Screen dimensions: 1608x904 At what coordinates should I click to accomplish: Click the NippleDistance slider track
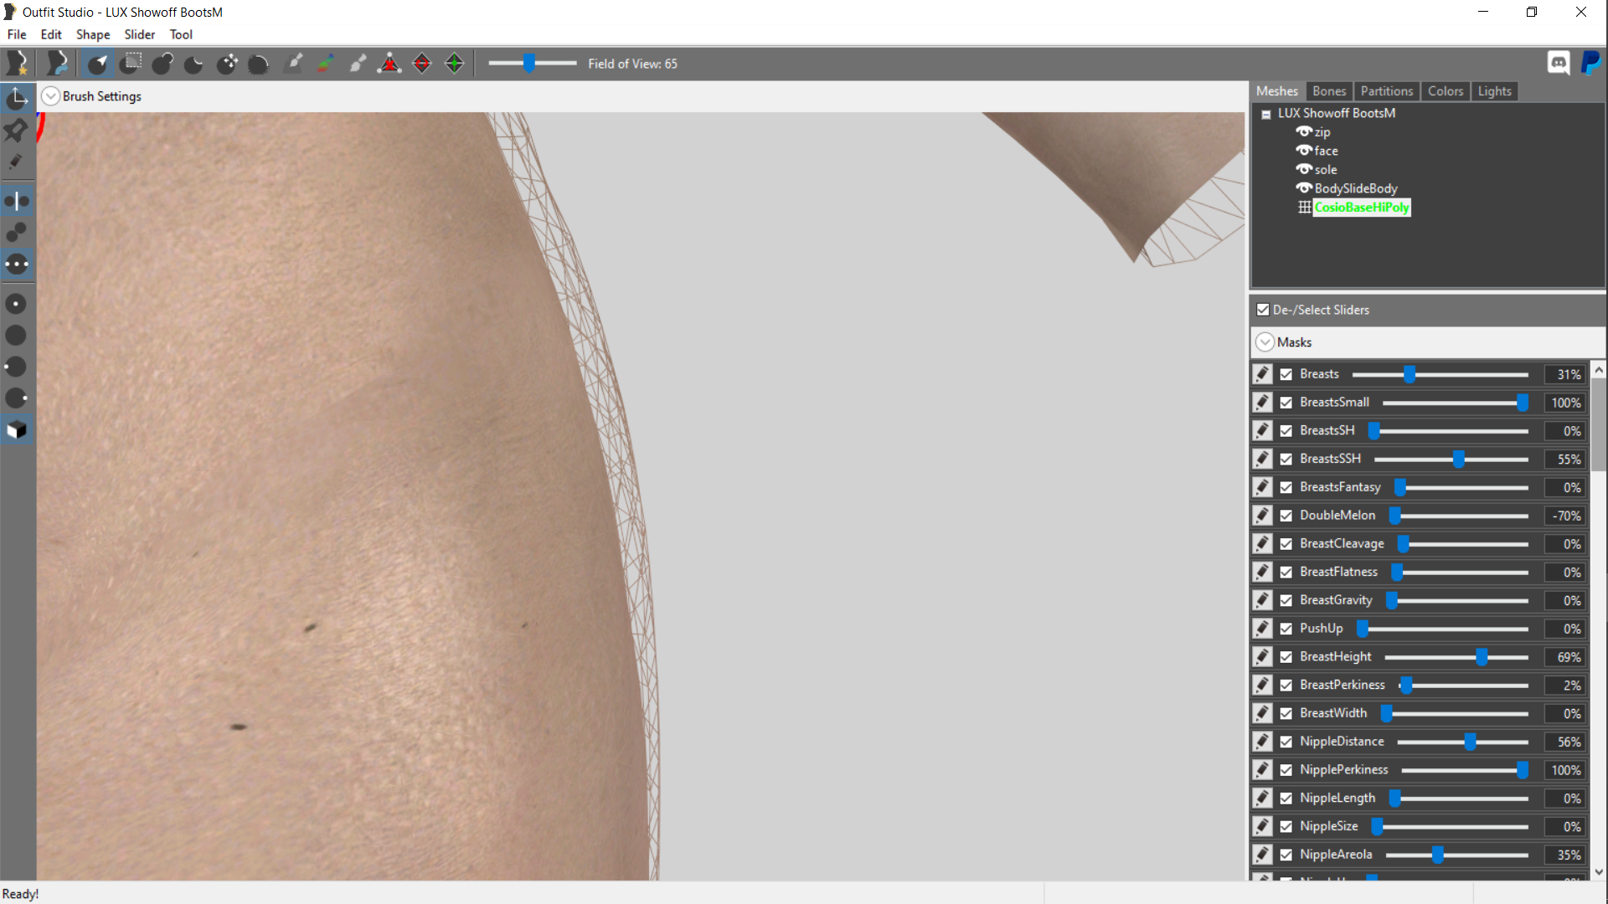point(1462,742)
